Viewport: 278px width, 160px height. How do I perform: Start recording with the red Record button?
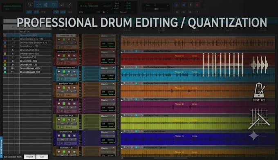click(197, 5)
